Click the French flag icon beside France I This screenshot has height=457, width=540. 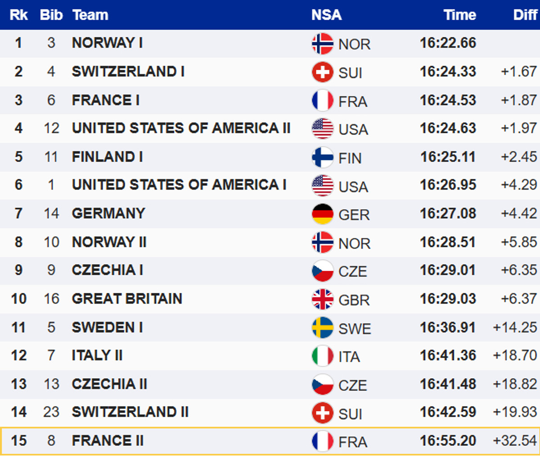coord(322,101)
